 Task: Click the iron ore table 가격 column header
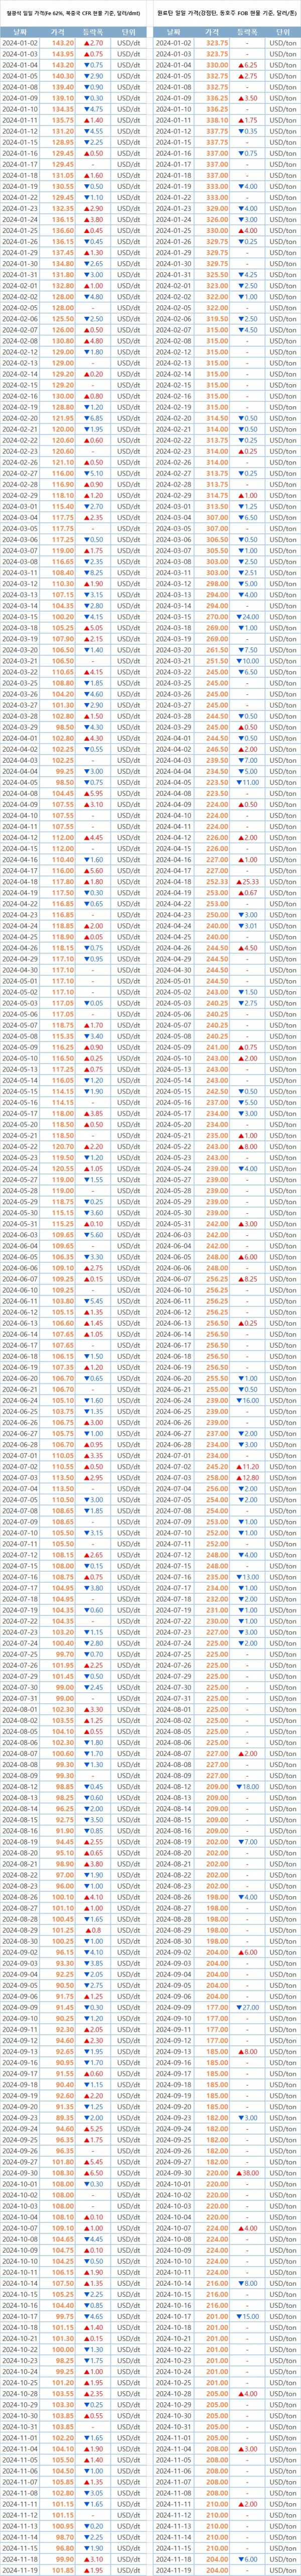click(64, 32)
